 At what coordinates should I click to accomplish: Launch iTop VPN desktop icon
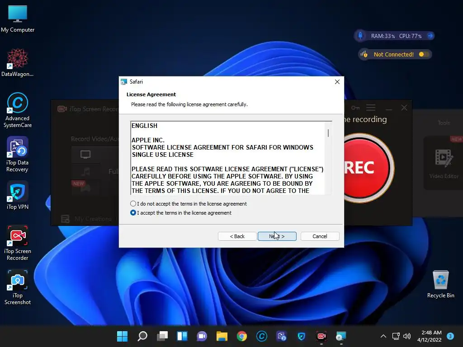click(x=18, y=195)
